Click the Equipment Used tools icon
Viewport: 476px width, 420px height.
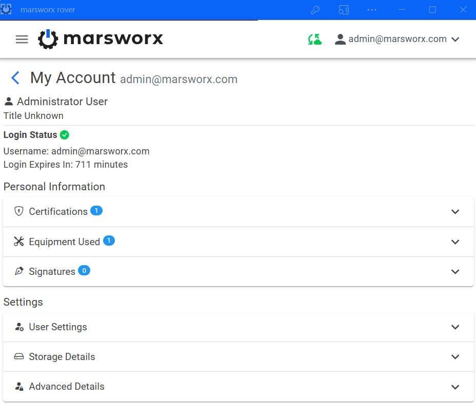[x=19, y=242]
